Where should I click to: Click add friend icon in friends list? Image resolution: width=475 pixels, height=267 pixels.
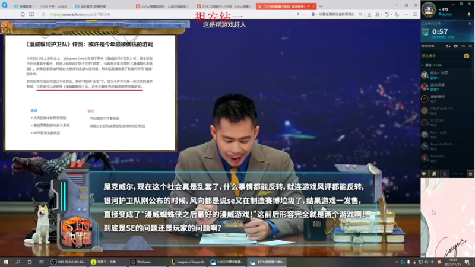(448, 46)
